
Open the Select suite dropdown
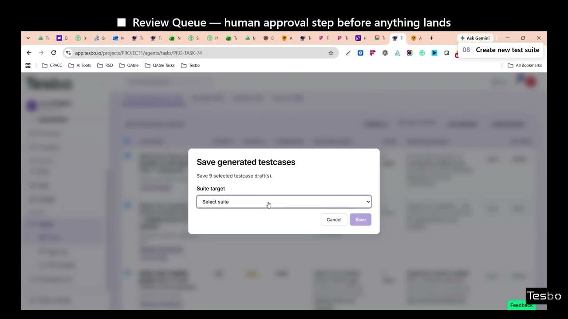pos(284,202)
